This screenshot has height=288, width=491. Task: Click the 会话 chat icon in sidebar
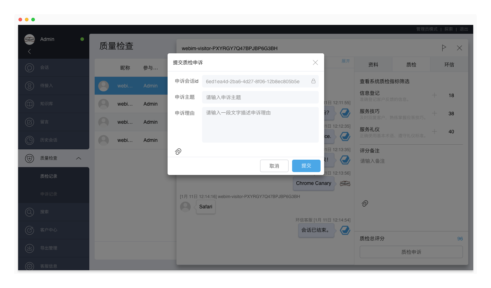(x=30, y=68)
